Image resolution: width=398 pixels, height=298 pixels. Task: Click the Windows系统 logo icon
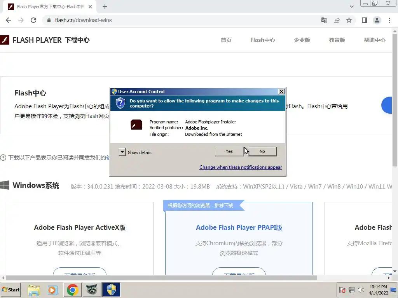click(5, 185)
